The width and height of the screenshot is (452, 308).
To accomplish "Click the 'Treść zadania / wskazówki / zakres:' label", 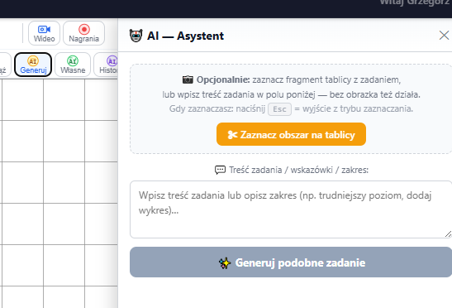I will pyautogui.click(x=298, y=170).
